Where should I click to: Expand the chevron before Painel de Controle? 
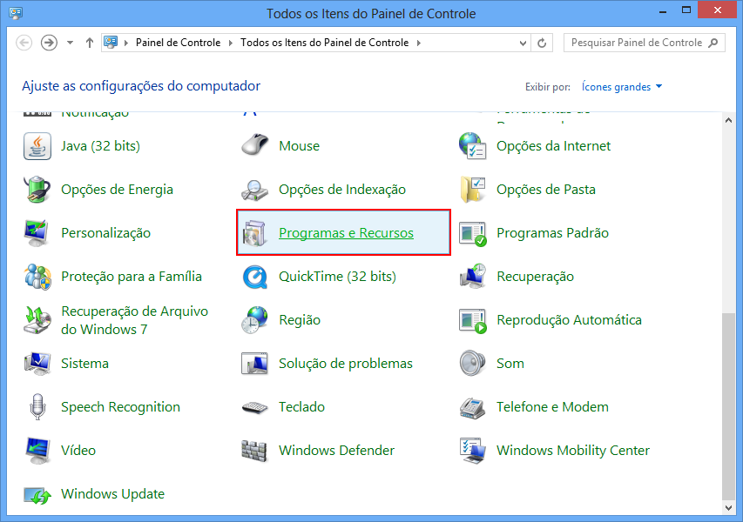126,43
